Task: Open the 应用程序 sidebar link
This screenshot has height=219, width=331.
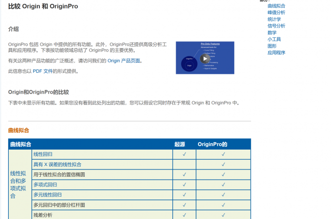Action: point(276,52)
